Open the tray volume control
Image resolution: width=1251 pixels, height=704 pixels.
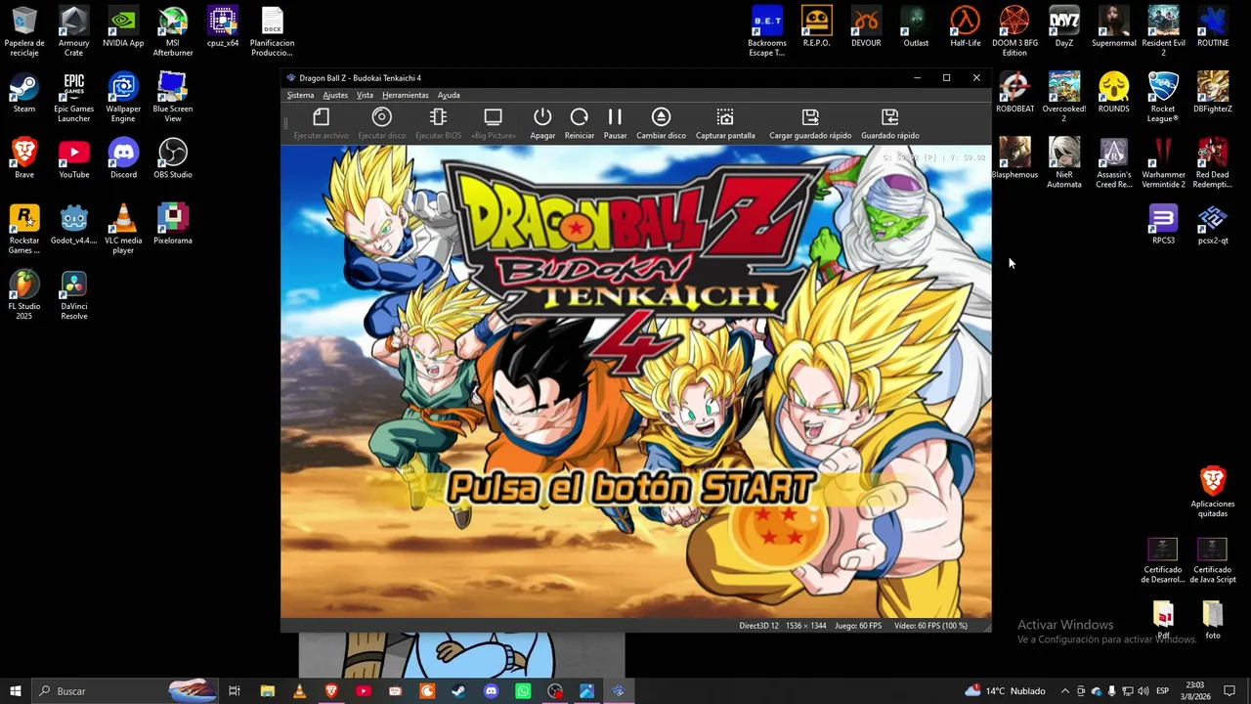(x=1143, y=691)
